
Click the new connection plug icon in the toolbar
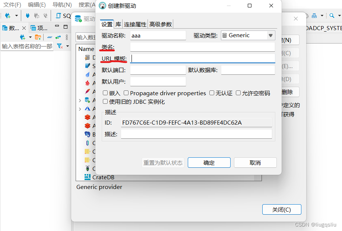pyautogui.click(x=7, y=16)
